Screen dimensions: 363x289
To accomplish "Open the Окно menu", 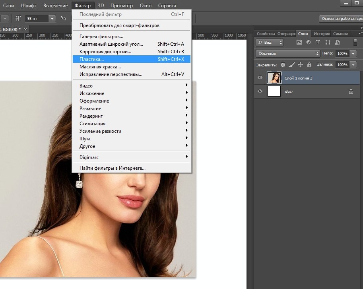I will tap(146, 5).
